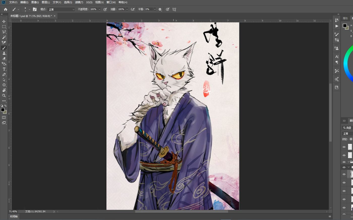Image resolution: width=353 pixels, height=220 pixels.
Task: Open the brush settings panel toggle
Action: [35, 9]
